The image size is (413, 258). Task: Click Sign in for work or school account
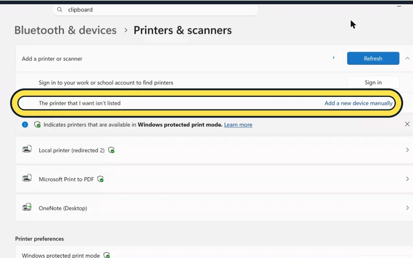(373, 82)
